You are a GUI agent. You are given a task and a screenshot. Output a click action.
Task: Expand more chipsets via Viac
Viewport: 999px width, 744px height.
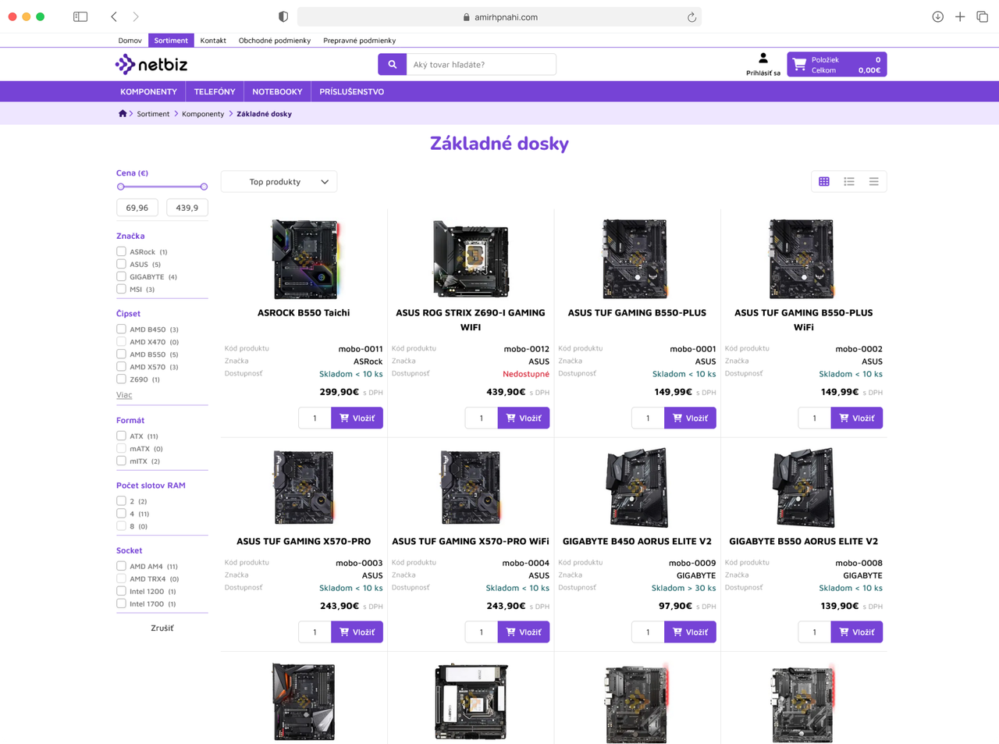[124, 395]
